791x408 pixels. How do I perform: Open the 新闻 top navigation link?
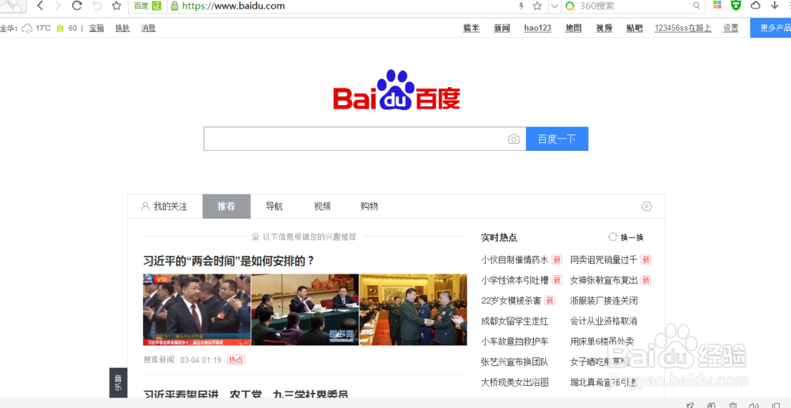pyautogui.click(x=501, y=28)
